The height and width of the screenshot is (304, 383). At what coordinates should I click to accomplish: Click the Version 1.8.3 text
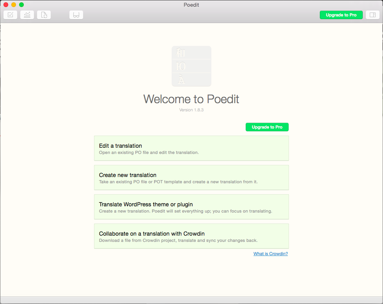click(x=191, y=110)
